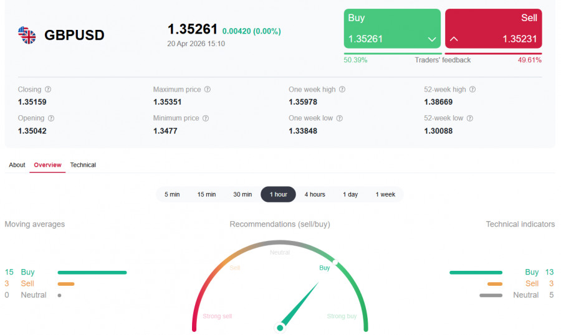The image size is (561, 335).
Task: Click the Moving averages heading
Action: coord(35,224)
